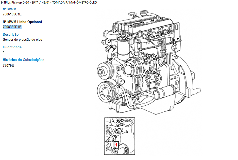The width and height of the screenshot is (238, 160).
Task: Click the Nº MWM Linha Opcional heading
Action: pos(22,22)
